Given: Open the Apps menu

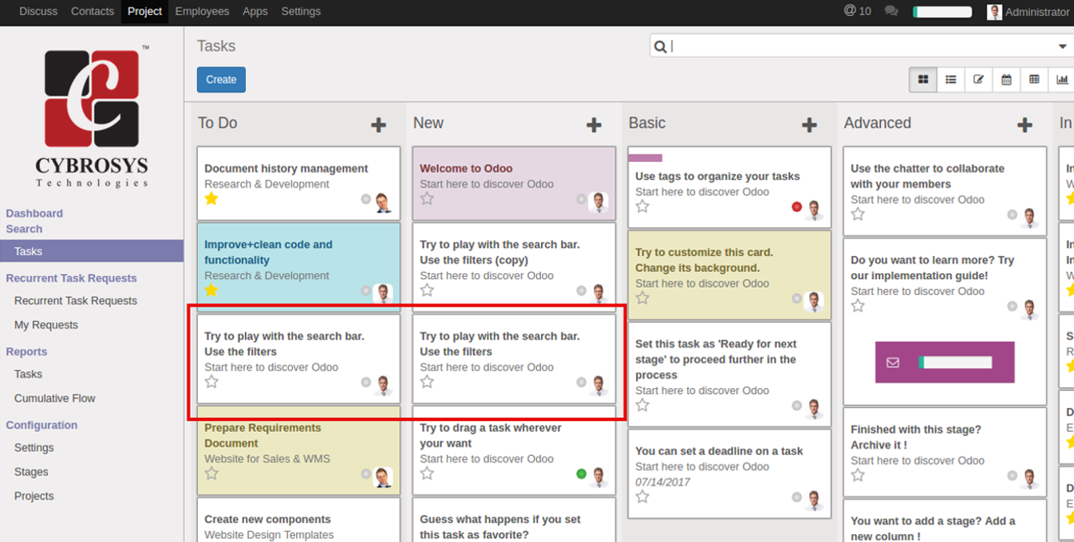Looking at the screenshot, I should (x=255, y=11).
